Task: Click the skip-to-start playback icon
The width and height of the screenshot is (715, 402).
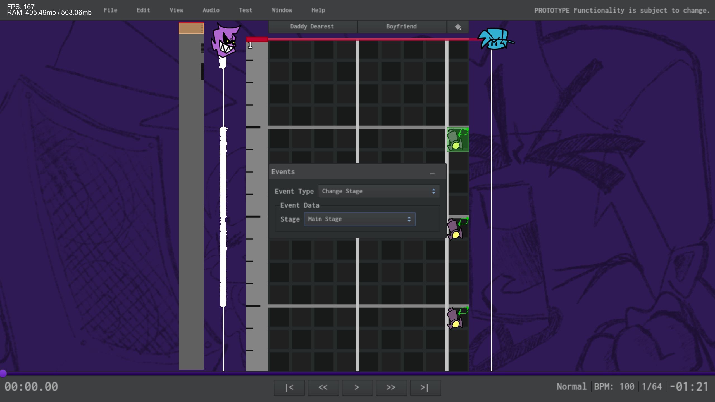Action: click(x=289, y=387)
